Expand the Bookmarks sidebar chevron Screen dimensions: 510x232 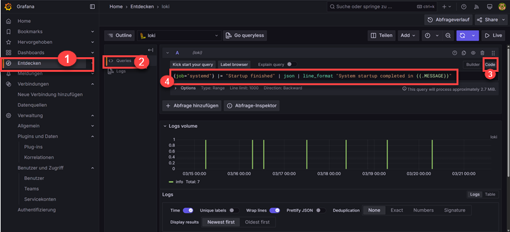pos(92,32)
